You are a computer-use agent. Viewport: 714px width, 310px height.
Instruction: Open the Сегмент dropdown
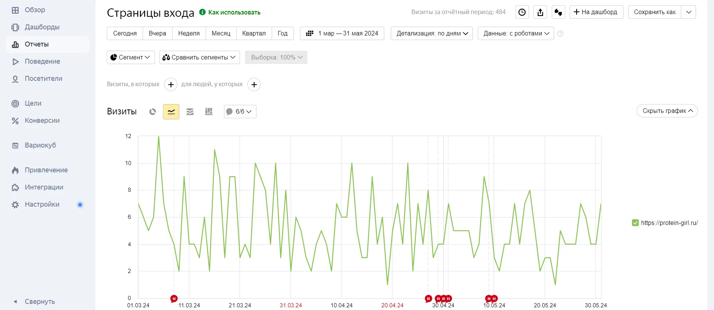131,57
